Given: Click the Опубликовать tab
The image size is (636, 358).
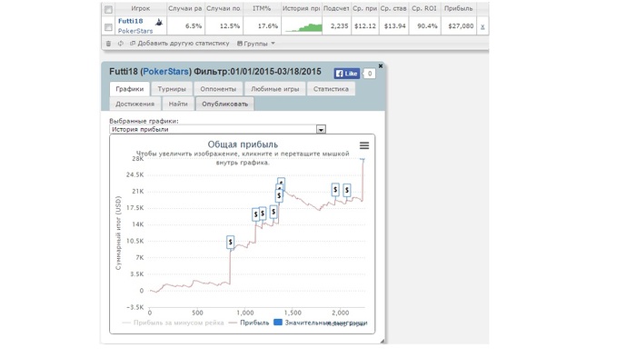Looking at the screenshot, I should 224,104.
